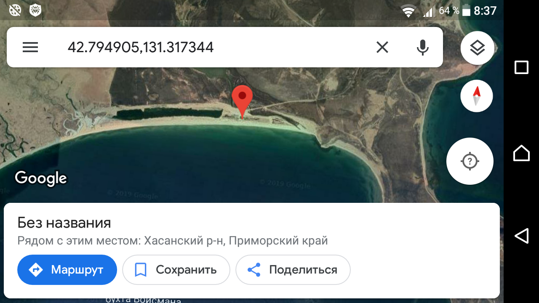Tap the Маршрут directions button
539x303 pixels.
(x=67, y=270)
